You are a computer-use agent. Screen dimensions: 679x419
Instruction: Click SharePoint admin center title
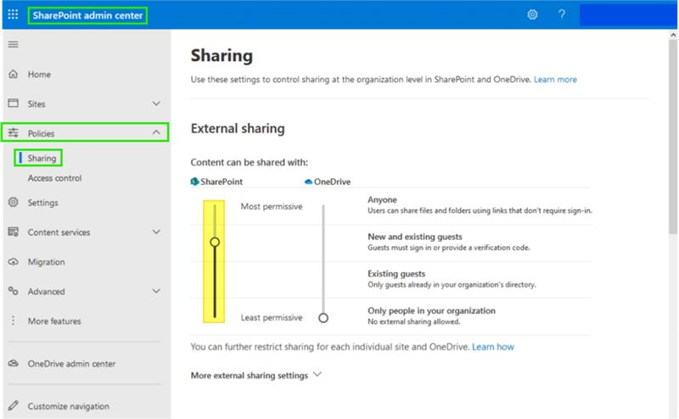coord(87,15)
